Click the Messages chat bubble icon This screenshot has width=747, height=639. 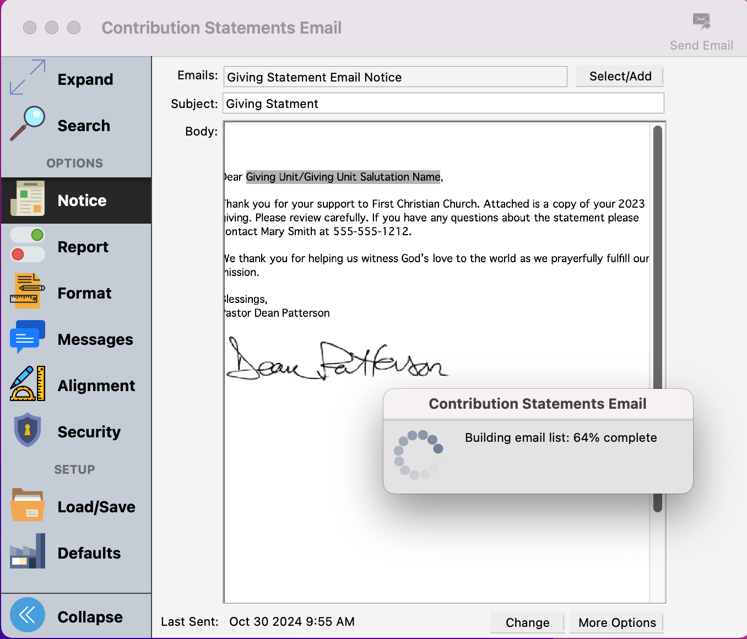pos(28,337)
